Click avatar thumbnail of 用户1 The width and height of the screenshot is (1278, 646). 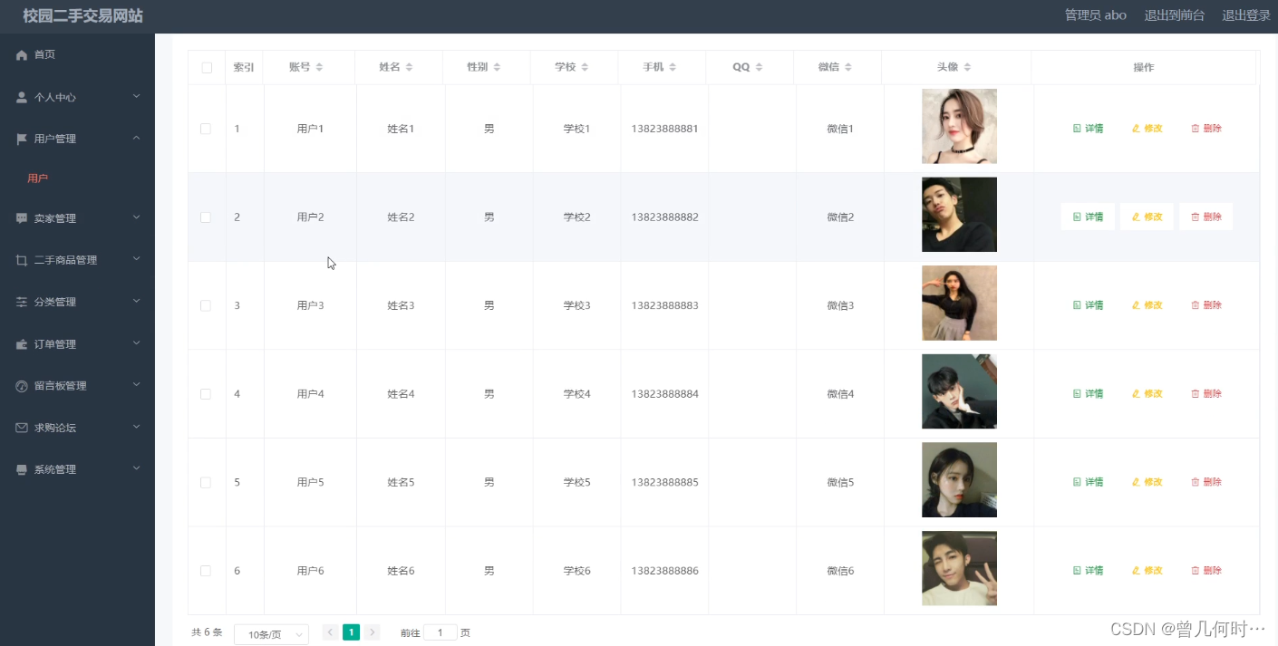click(x=959, y=126)
